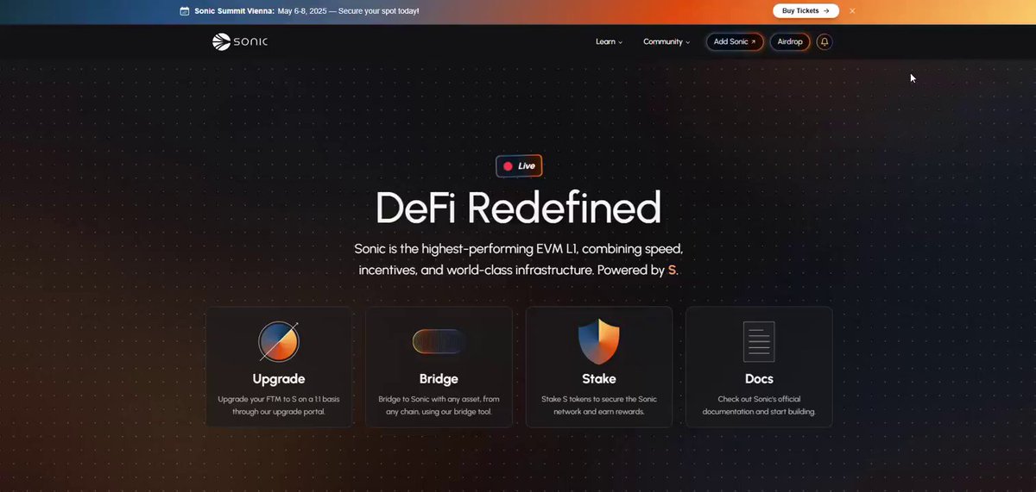Click 'Check out Sonic's official documentation' text
The image size is (1036, 492).
[759, 406]
